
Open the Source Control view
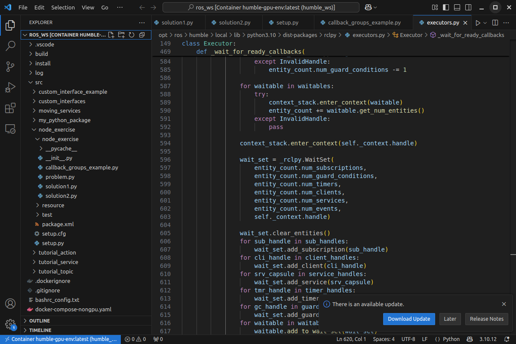pos(10,67)
